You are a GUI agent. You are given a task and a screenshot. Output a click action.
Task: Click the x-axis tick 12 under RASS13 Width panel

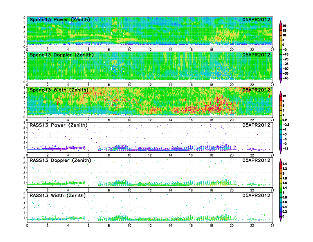click(150, 225)
